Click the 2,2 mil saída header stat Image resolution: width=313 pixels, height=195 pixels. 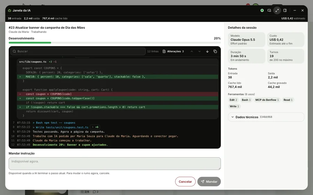tap(32, 18)
